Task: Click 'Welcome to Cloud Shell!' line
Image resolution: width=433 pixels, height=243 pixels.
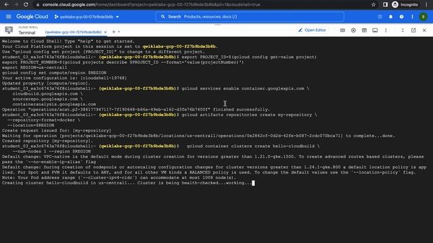Action: tap(68, 41)
